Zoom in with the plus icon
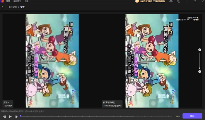Image resolution: width=205 pixels, height=120 pixels. click(199, 50)
